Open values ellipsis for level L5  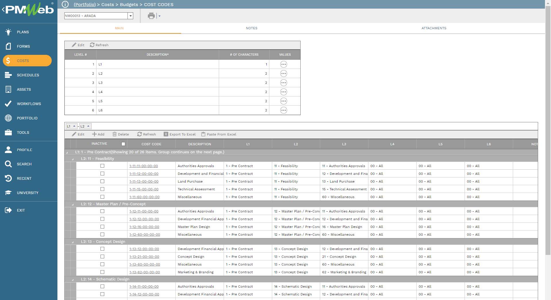(x=283, y=101)
